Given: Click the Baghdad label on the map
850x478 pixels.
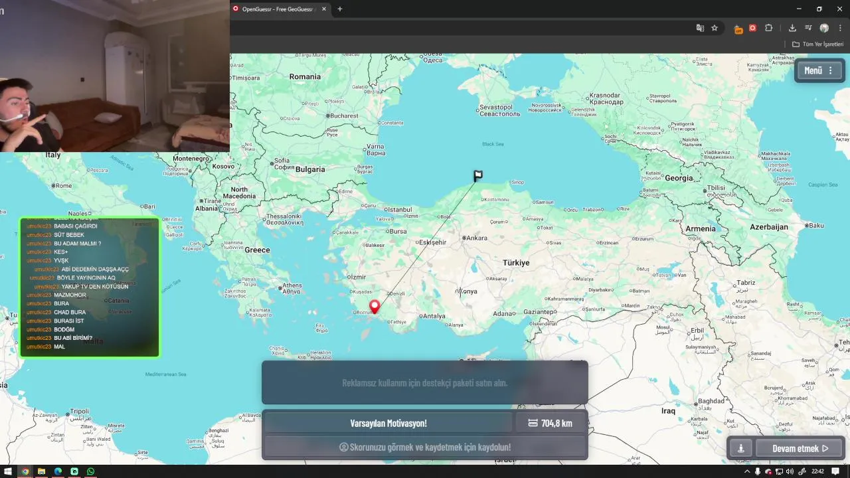Looking at the screenshot, I should 711,401.
